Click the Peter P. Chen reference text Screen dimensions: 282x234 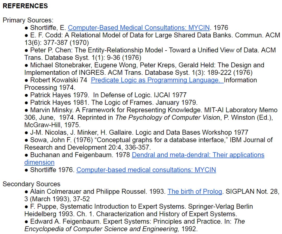pyautogui.click(x=150, y=54)
